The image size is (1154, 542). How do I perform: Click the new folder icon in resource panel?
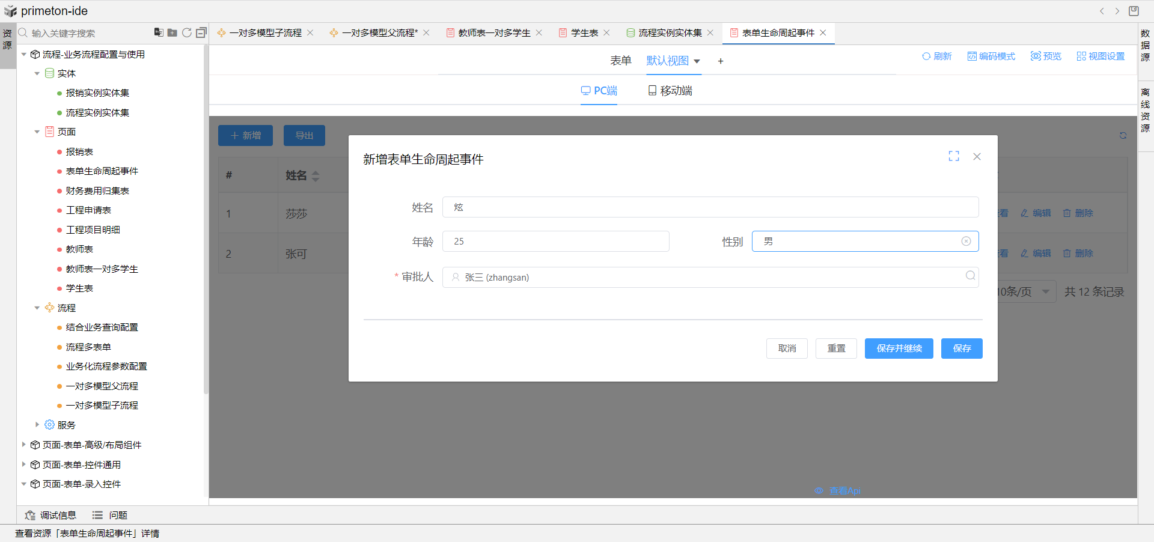(x=172, y=32)
